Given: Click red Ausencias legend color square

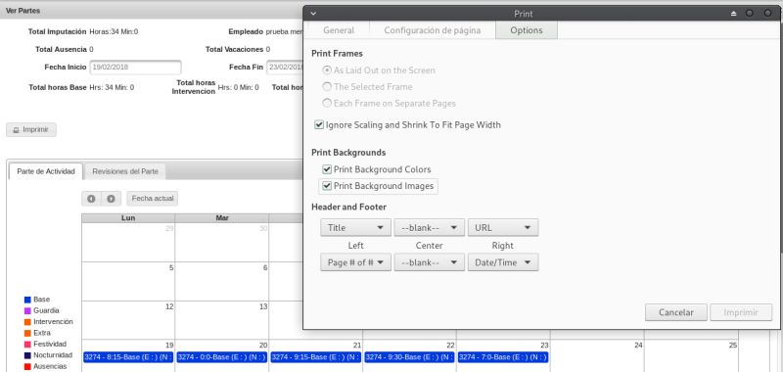Looking at the screenshot, I should pos(28,366).
